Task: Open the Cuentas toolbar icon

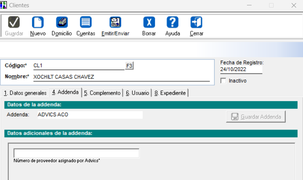Action: click(86, 22)
